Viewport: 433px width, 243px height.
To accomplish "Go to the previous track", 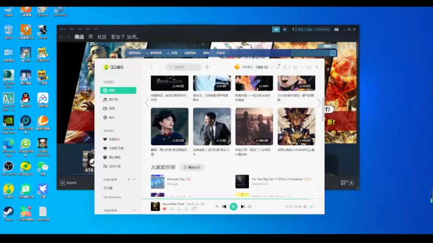I will coord(224,206).
